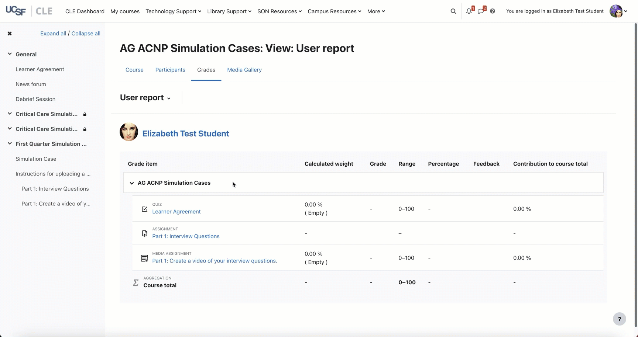Collapse the General section in sidebar
The height and width of the screenshot is (337, 638).
[x=10, y=54]
